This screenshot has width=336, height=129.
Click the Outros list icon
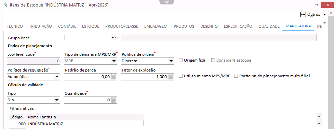click(303, 14)
